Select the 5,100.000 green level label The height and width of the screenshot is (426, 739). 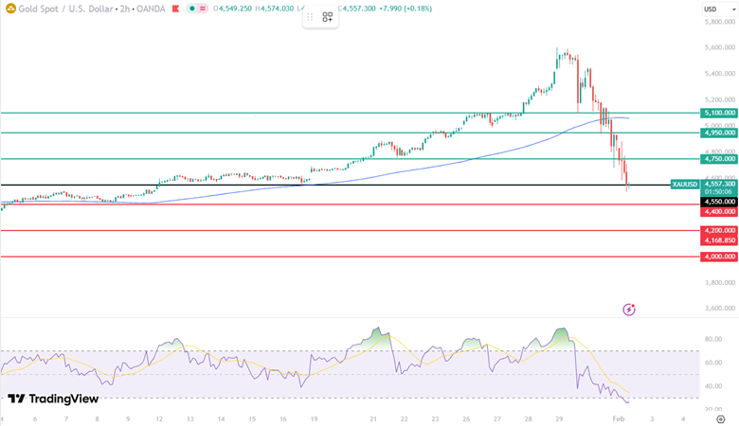point(718,113)
